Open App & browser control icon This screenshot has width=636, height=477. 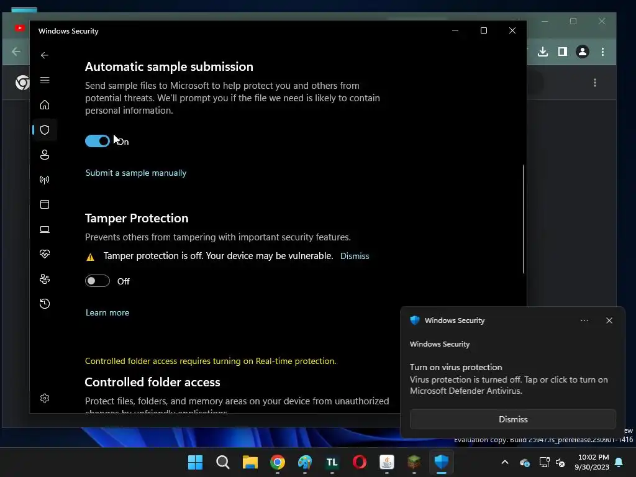pyautogui.click(x=45, y=204)
